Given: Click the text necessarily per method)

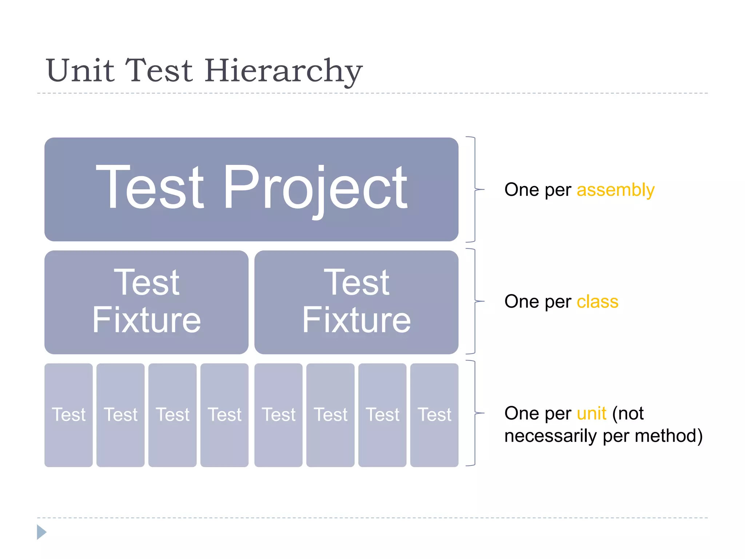Looking at the screenshot, I should [603, 436].
